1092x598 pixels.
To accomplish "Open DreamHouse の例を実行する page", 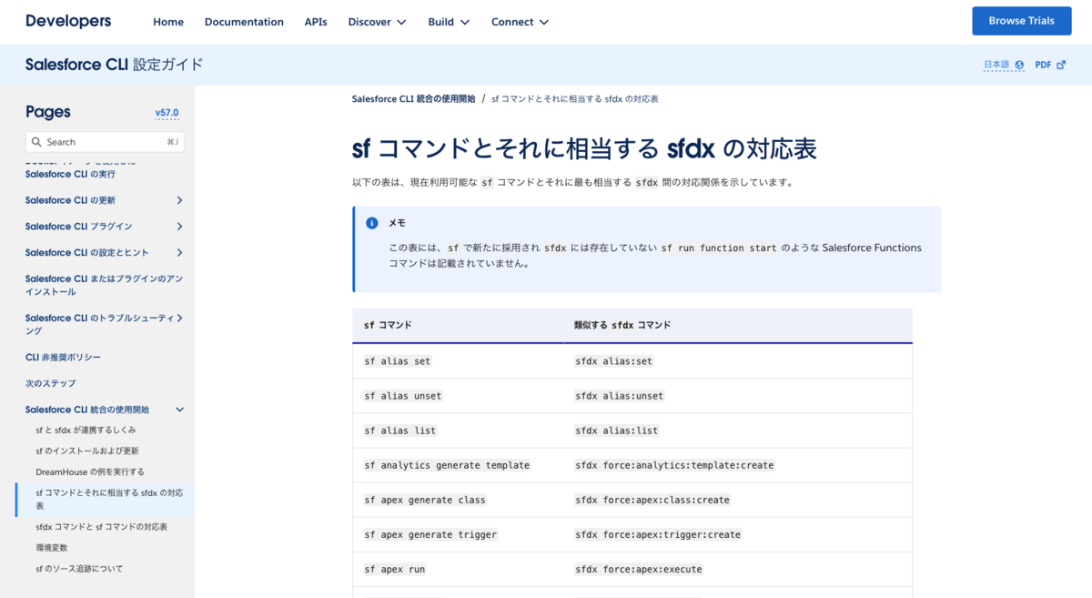I will (90, 472).
